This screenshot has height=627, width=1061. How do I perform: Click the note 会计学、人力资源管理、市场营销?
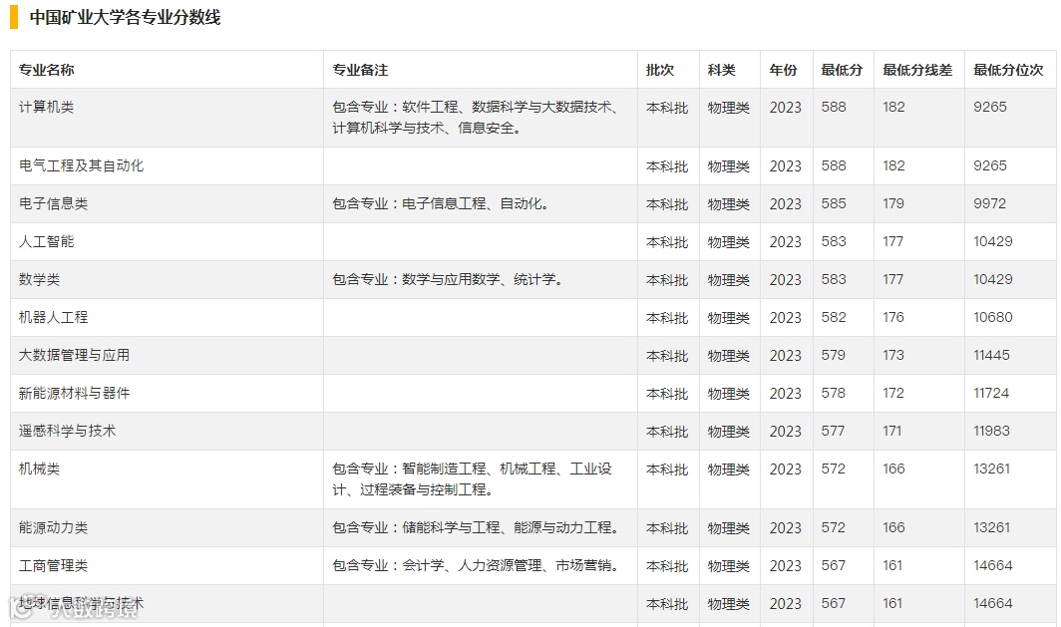click(476, 565)
